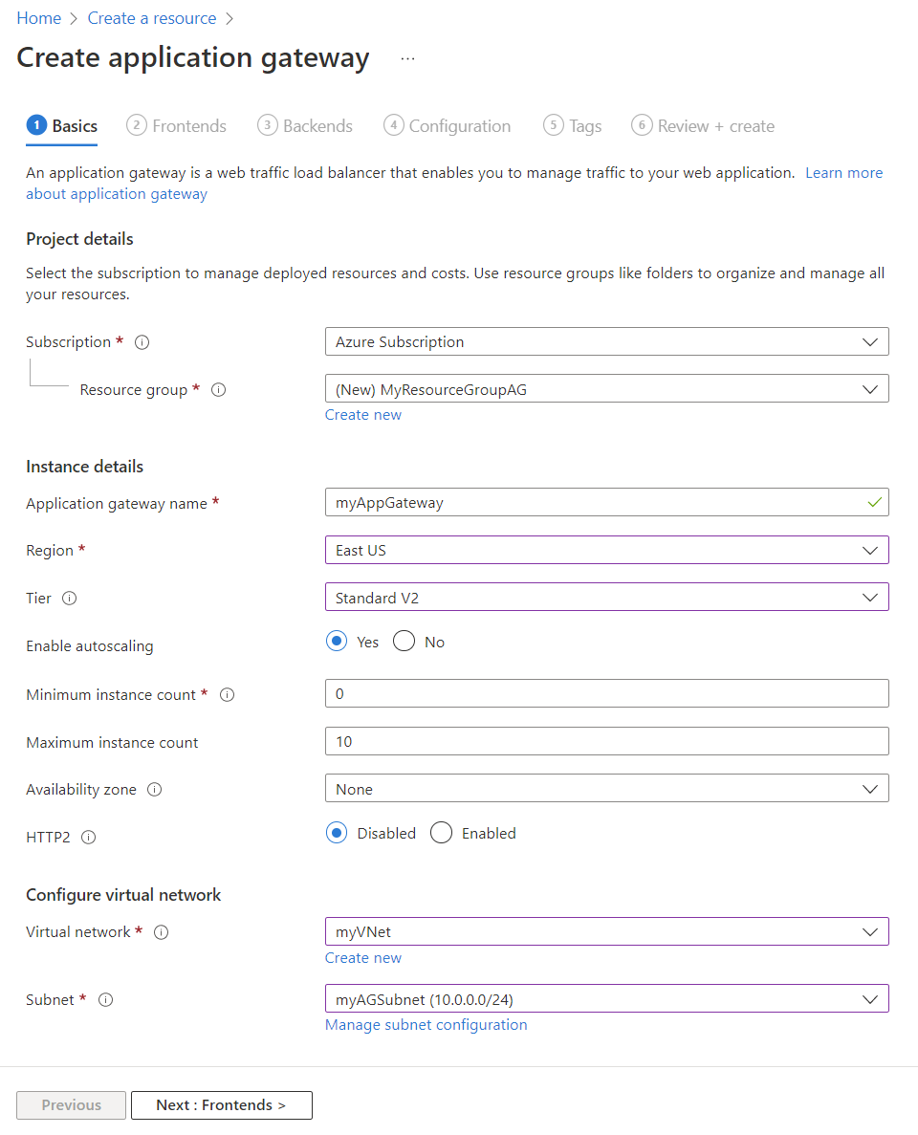Select No for Enable autoscaling
The image size is (918, 1135).
pyautogui.click(x=404, y=642)
